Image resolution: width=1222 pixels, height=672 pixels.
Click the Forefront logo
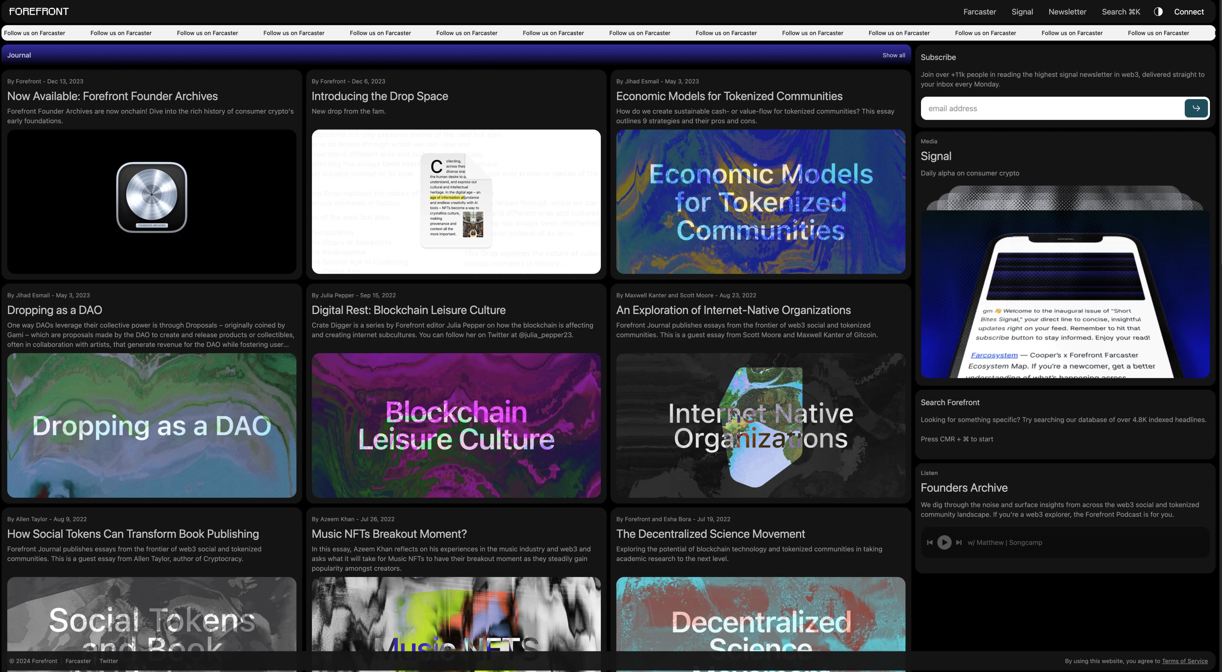[39, 11]
